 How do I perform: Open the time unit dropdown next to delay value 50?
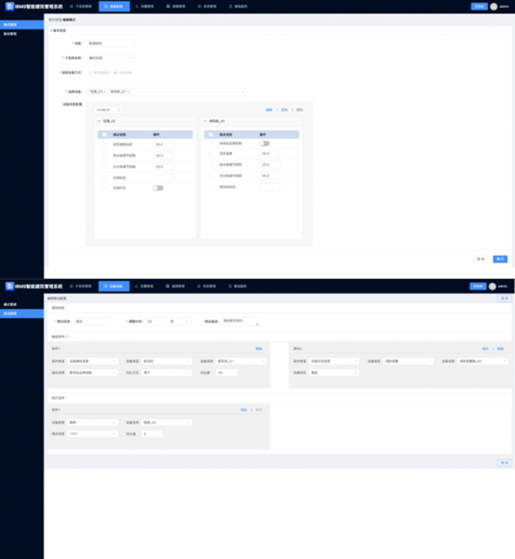pyautogui.click(x=179, y=321)
